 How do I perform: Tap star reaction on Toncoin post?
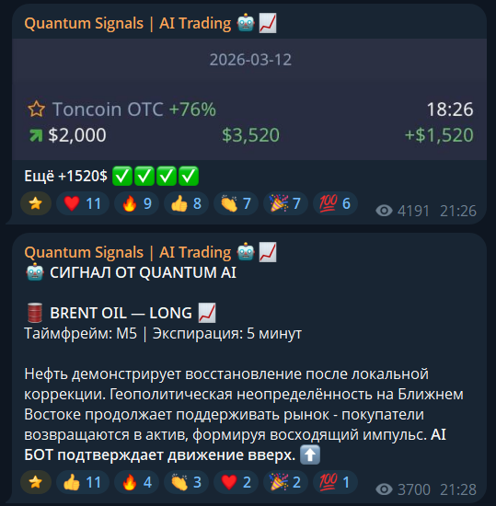coord(36,203)
